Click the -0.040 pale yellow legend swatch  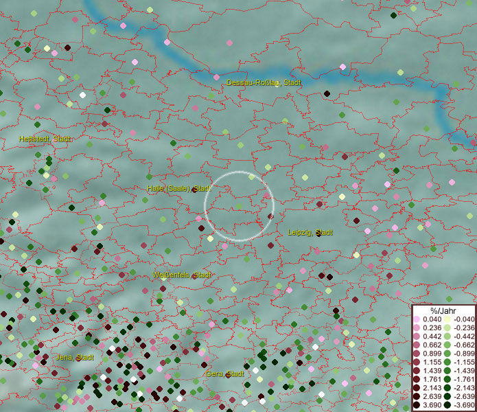[x=447, y=319]
